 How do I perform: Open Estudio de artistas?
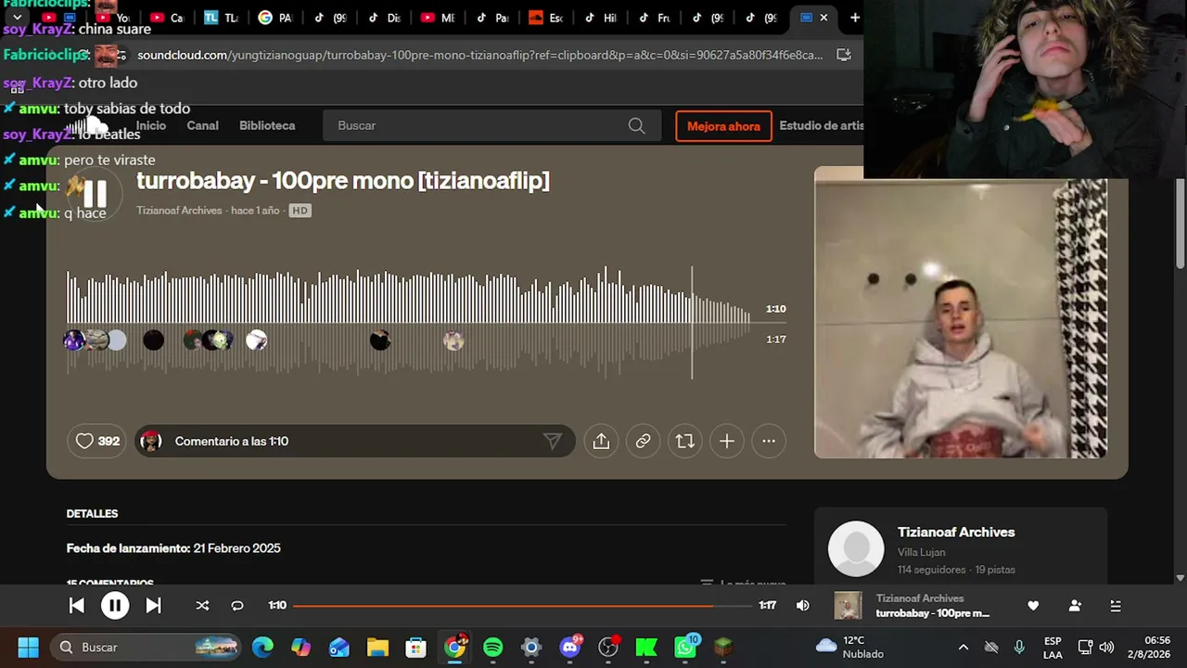click(822, 125)
